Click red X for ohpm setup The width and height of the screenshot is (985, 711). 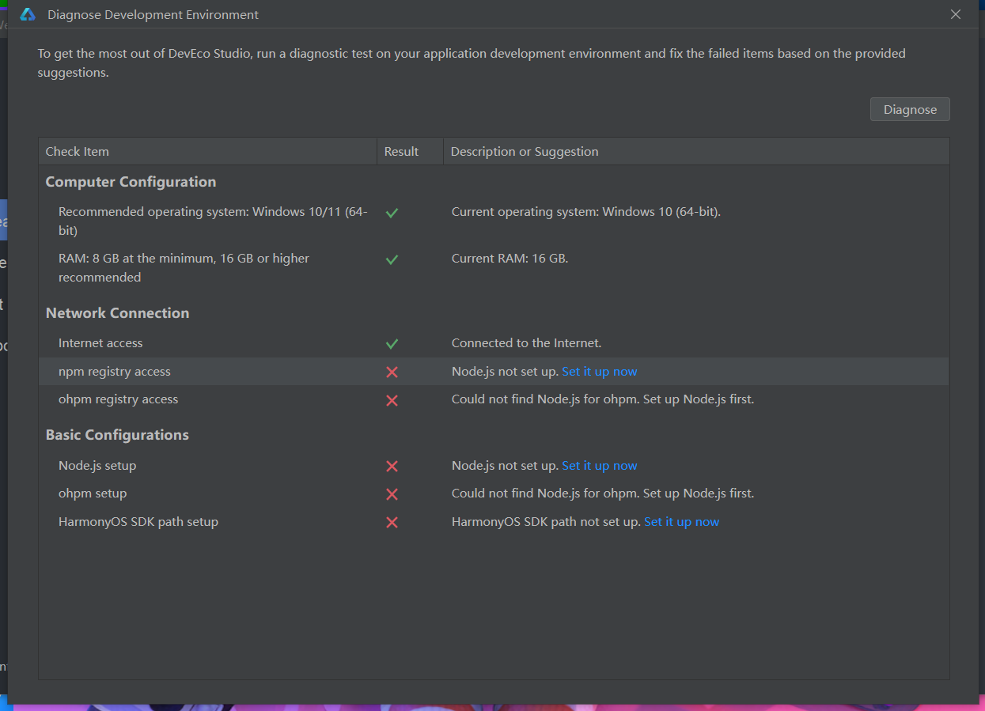pos(392,494)
